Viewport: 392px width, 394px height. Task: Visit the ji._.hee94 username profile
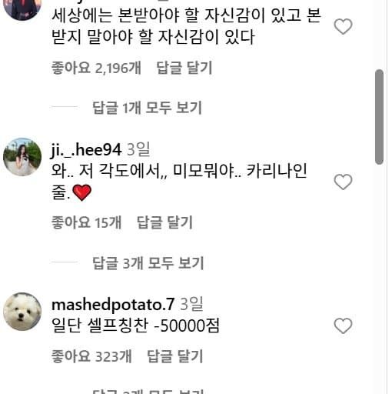tap(86, 150)
